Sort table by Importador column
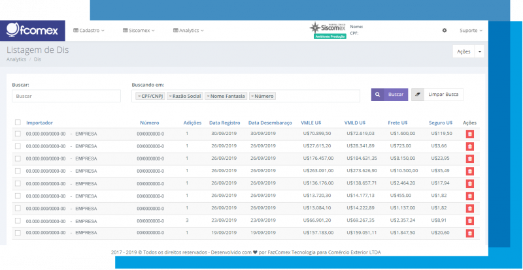This screenshot has height=270, width=523. coord(39,123)
